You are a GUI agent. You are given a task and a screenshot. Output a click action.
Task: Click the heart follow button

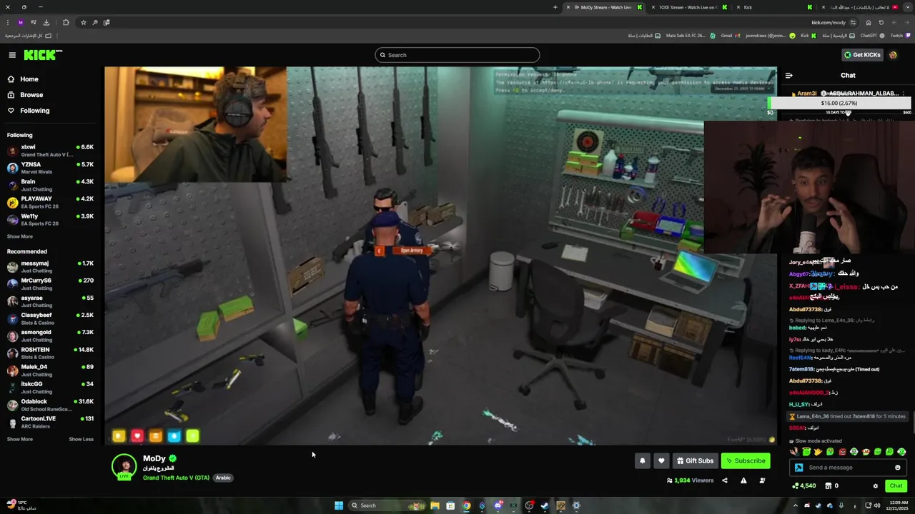pyautogui.click(x=661, y=460)
